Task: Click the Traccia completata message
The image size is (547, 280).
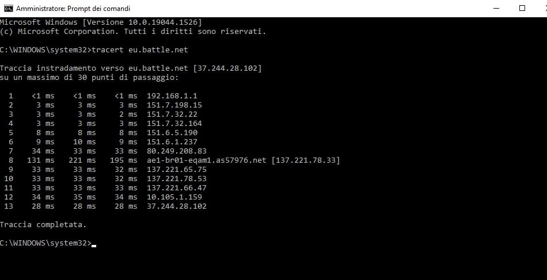Action: pos(43,225)
